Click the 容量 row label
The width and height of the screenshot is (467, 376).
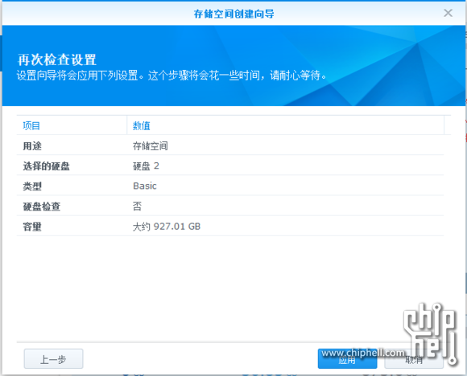pos(32,227)
